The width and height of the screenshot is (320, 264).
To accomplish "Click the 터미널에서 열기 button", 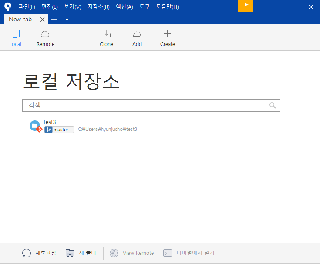I will 189,253.
